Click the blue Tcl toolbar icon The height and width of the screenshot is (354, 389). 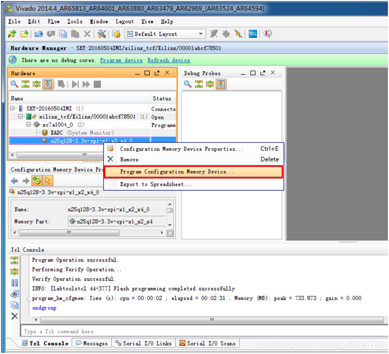coord(253,34)
